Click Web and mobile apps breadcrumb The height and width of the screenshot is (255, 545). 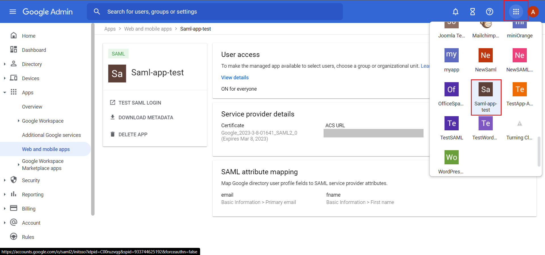click(148, 29)
